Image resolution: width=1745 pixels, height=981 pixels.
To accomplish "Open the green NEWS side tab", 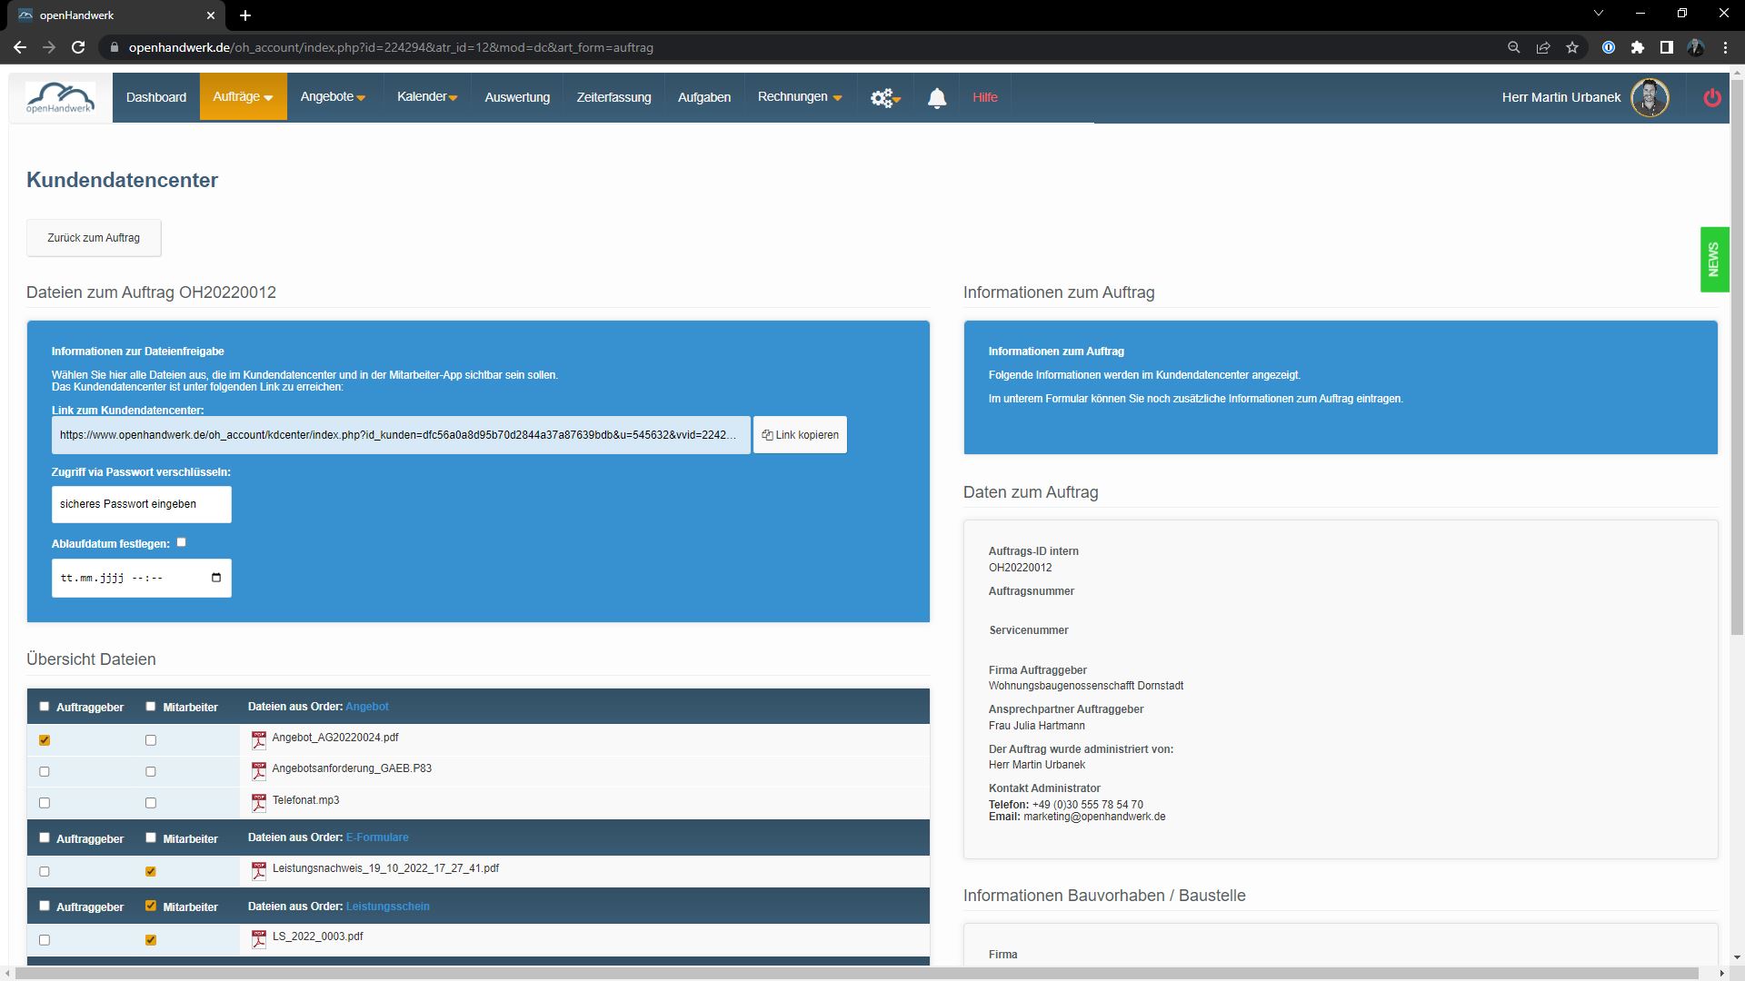I will point(1713,260).
